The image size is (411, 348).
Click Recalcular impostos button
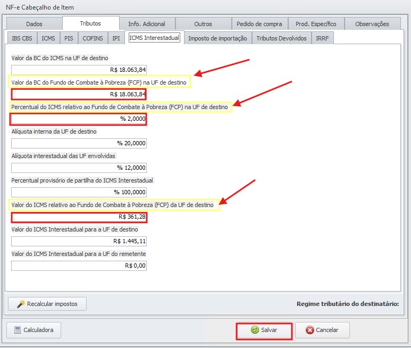click(x=47, y=304)
